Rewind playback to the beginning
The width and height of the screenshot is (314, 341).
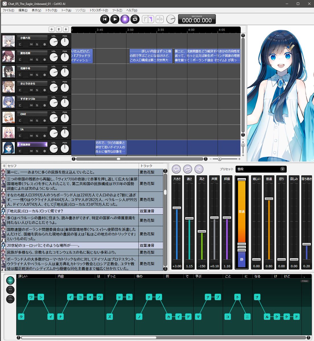tap(105, 19)
